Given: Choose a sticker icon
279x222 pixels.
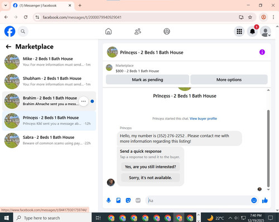Looking at the screenshot, I should (x=128, y=200).
